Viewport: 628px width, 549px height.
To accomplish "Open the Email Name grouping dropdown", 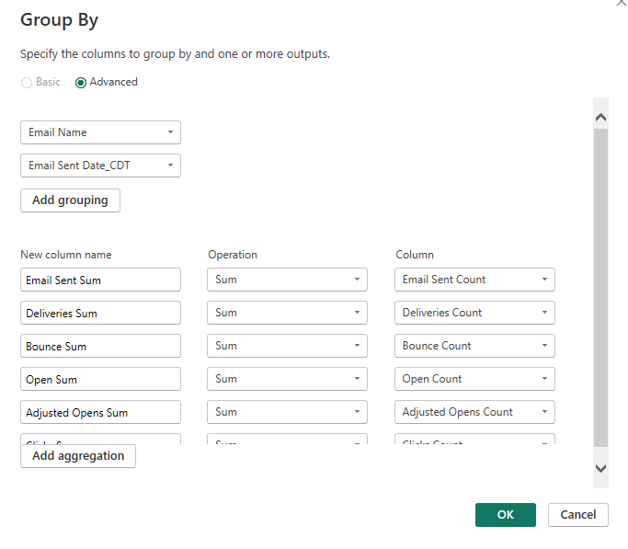I will 100,132.
